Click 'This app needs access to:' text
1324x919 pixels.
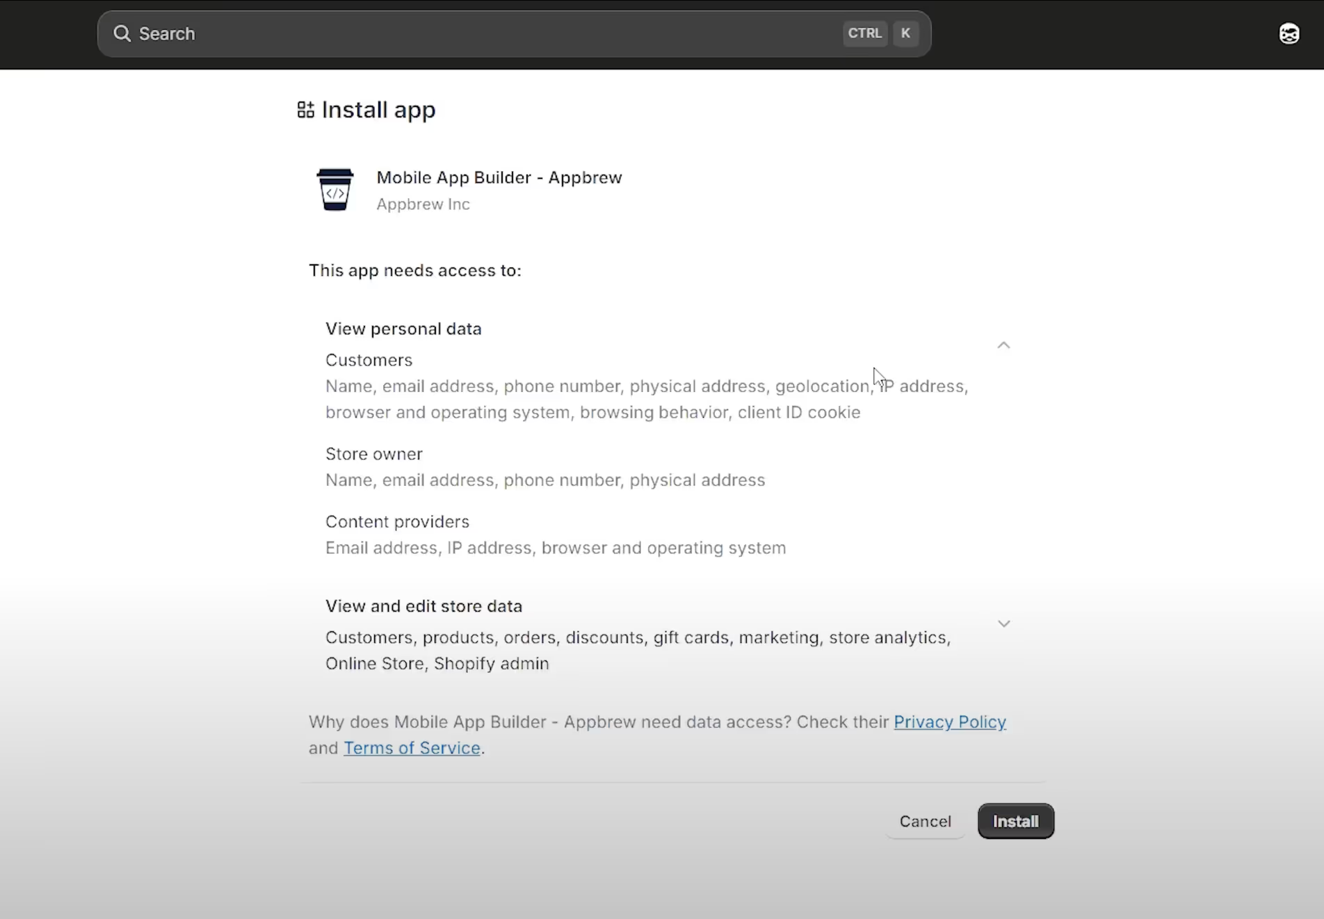(x=415, y=270)
